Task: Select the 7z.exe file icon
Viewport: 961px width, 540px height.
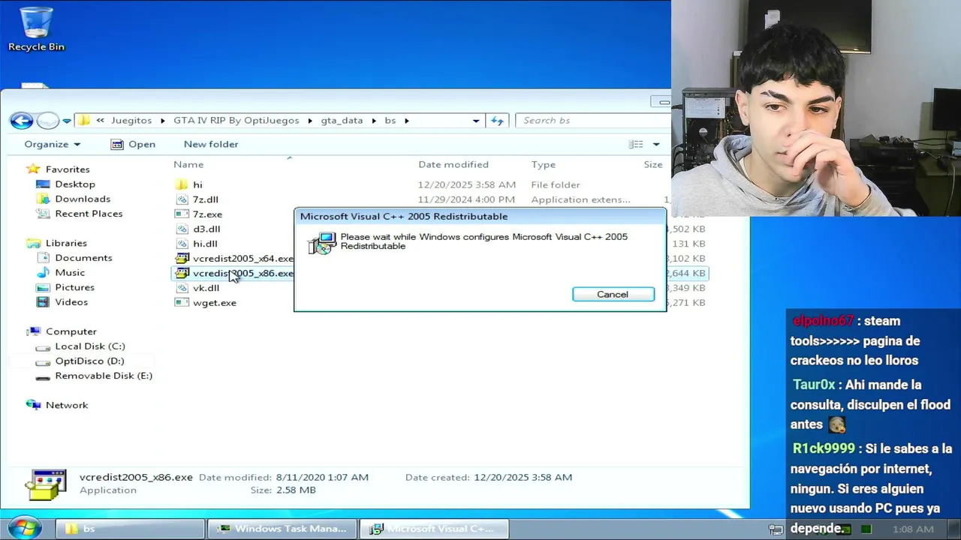Action: (181, 214)
